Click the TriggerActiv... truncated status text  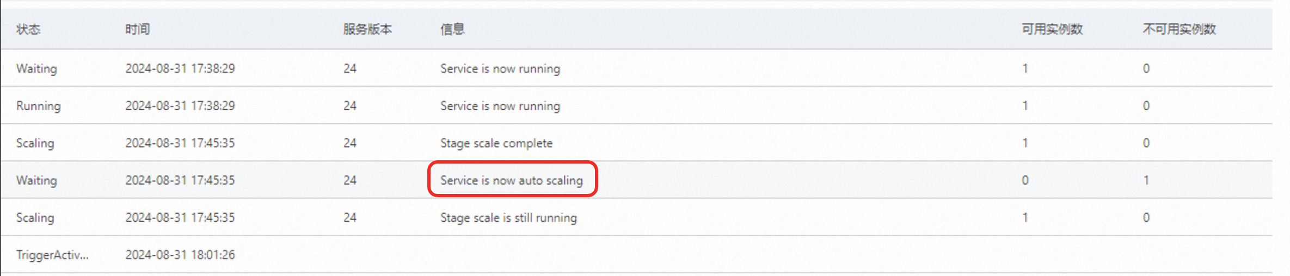pos(52,255)
